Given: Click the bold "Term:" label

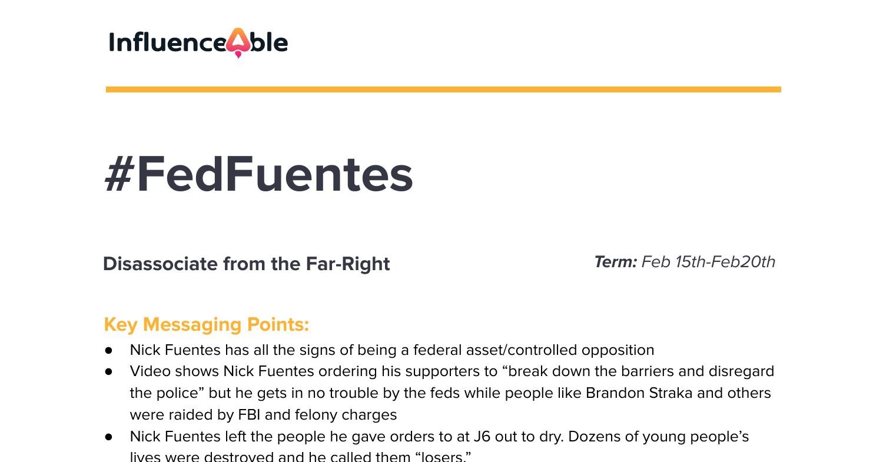Looking at the screenshot, I should click(x=615, y=262).
